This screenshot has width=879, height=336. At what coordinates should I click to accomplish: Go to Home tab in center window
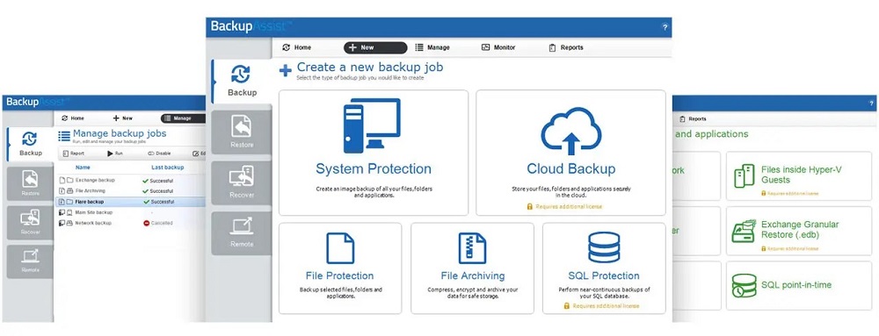pyautogui.click(x=297, y=47)
